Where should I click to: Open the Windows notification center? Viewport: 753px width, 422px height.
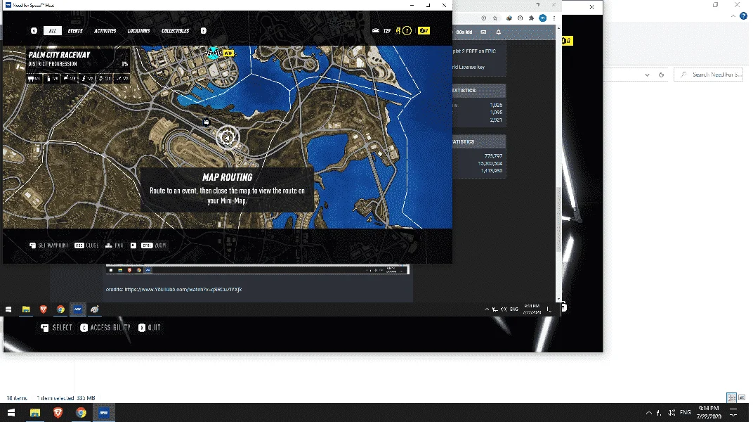click(x=733, y=412)
